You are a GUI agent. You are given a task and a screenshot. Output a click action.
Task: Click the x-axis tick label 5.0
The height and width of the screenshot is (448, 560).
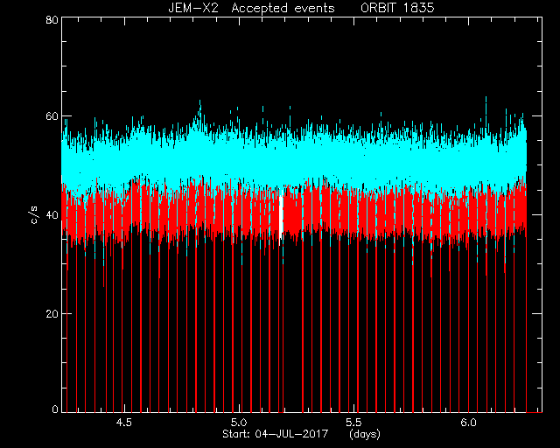(x=239, y=423)
